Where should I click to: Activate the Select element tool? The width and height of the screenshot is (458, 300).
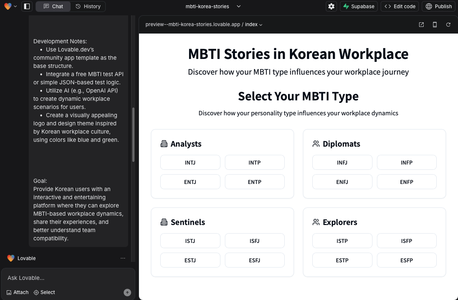point(44,292)
